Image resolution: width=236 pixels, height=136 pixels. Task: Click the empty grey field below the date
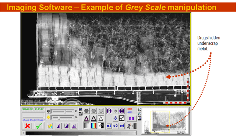33,115
